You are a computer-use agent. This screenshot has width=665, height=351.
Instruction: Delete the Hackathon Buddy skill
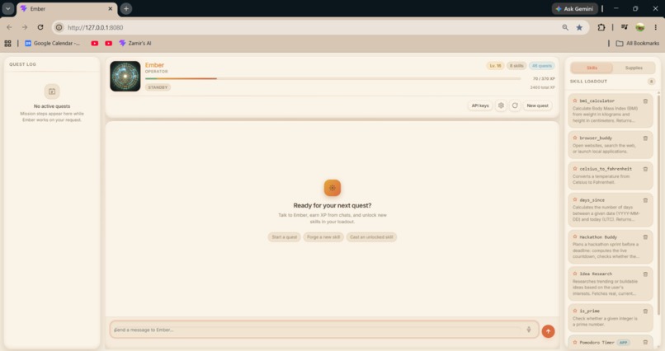pos(645,237)
